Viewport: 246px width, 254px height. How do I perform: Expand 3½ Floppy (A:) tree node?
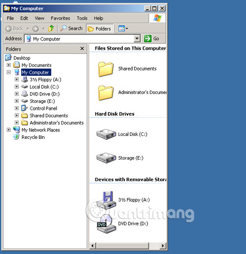[x=17, y=79]
